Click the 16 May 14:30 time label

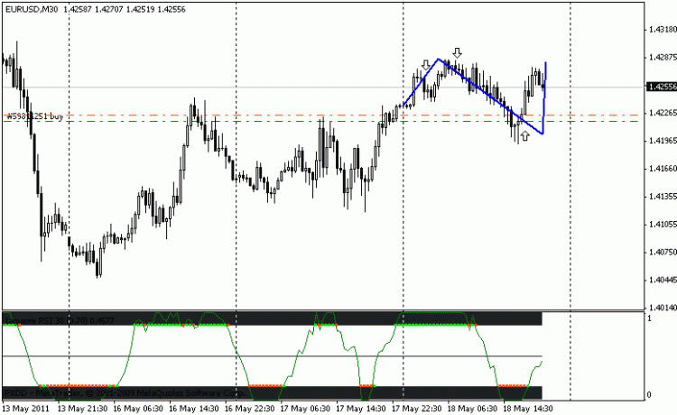coord(193,409)
